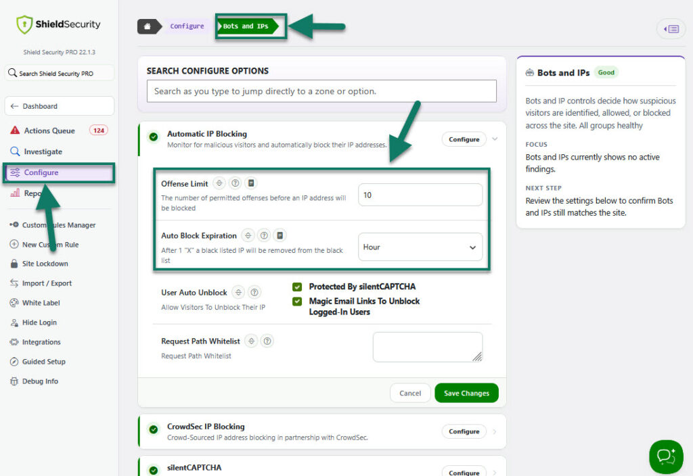Click Search Shield Security PRO field
This screenshot has height=476, width=693.
pyautogui.click(x=60, y=73)
